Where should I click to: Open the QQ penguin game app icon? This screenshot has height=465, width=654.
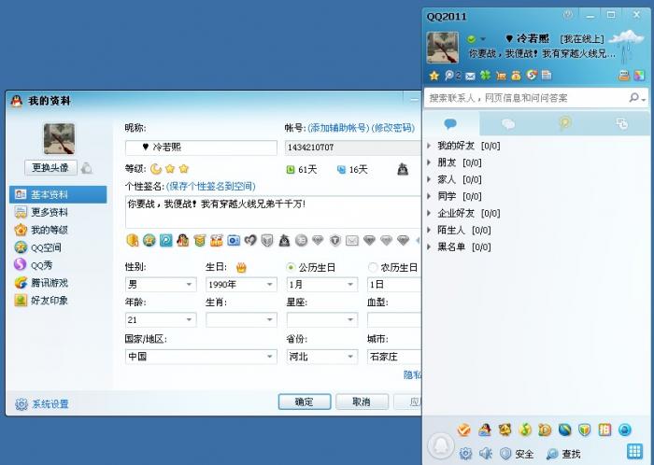pos(484,430)
